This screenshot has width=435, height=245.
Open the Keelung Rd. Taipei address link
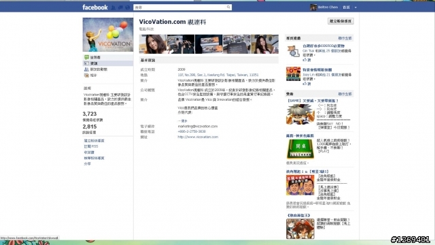218,75
